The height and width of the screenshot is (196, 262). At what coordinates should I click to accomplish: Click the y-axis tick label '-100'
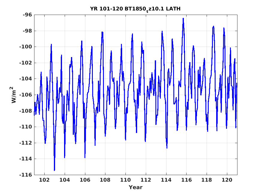point(25,47)
